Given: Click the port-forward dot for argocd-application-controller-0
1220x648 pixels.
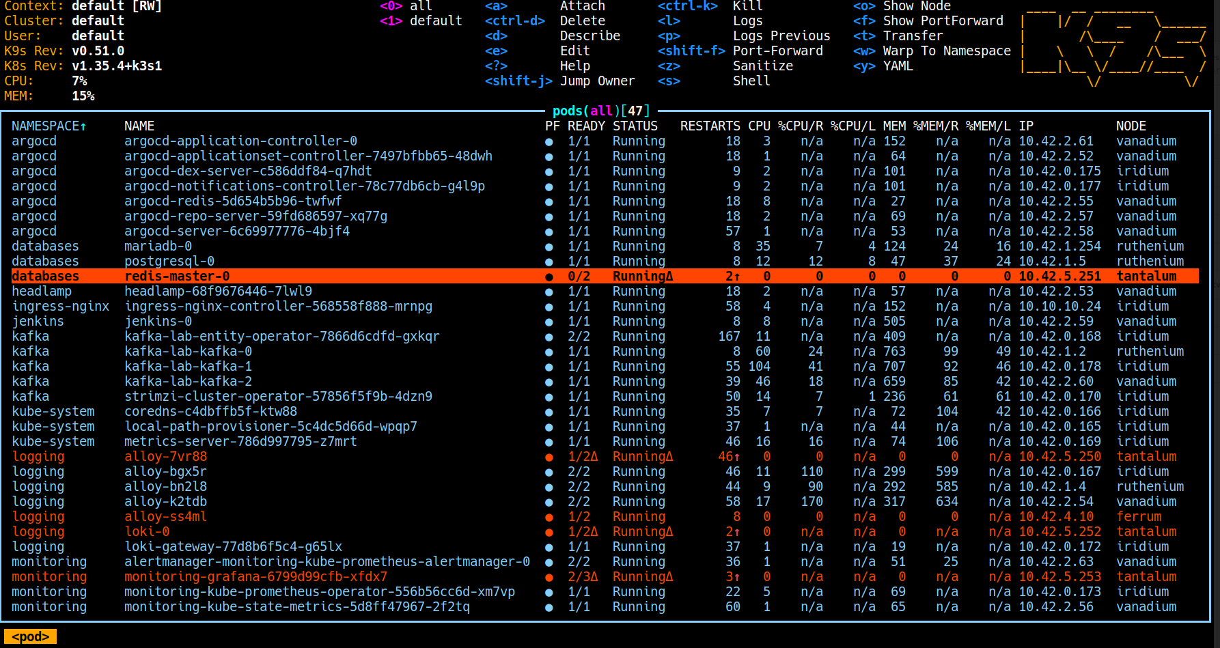Looking at the screenshot, I should [x=549, y=141].
